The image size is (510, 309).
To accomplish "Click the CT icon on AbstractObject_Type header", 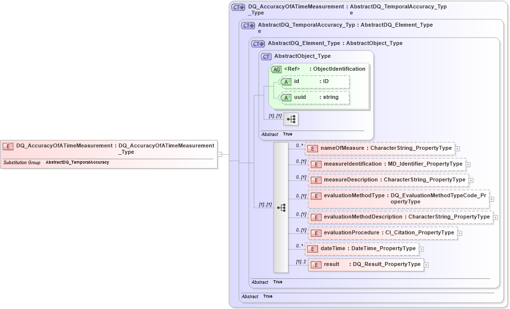I will coord(266,56).
